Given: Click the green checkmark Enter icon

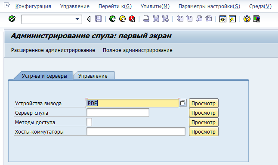Looking at the screenshot, I should pyautogui.click(x=12, y=19).
